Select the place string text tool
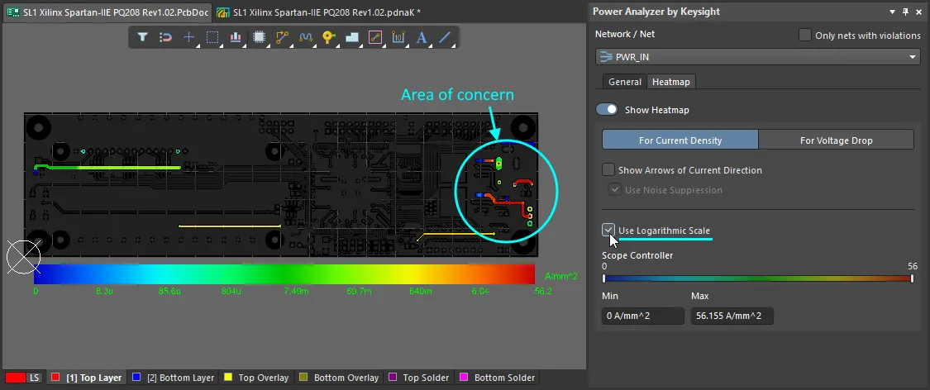The image size is (930, 390). tap(422, 36)
